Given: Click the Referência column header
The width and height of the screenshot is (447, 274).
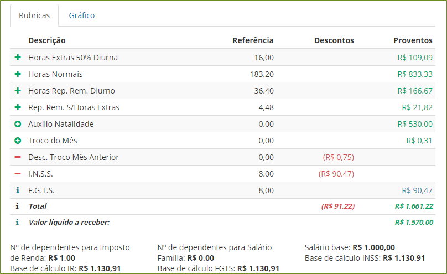Looking at the screenshot, I should click(x=253, y=40).
